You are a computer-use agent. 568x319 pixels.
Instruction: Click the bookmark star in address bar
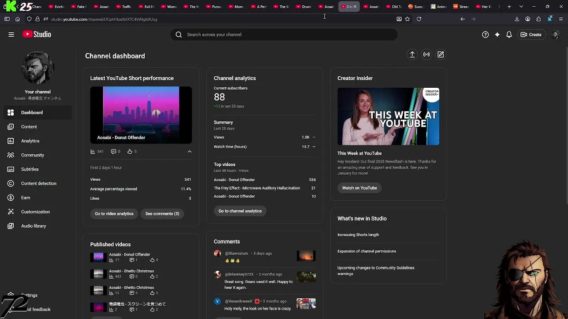tap(407, 19)
